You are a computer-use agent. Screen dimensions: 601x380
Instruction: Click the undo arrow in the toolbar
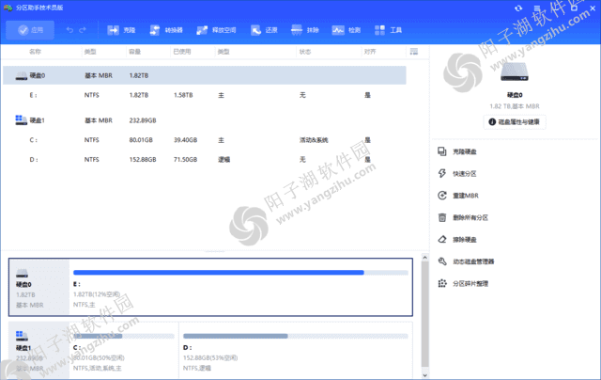click(69, 30)
